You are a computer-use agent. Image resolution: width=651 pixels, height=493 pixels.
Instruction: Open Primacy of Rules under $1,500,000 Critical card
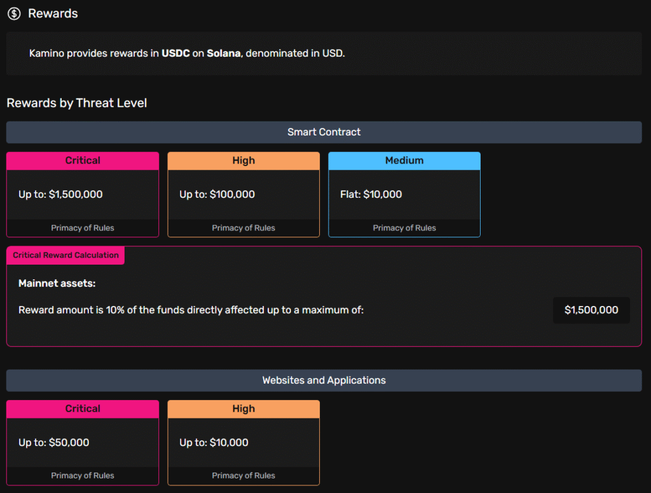click(83, 228)
